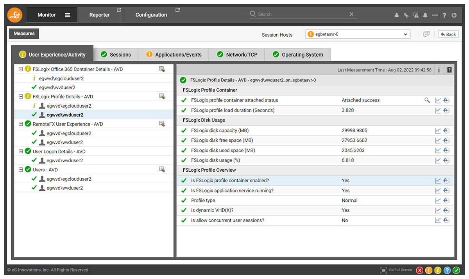This screenshot has height=279, width=469.
Task: Click config icon for Users - AVD test
Action: (162, 169)
